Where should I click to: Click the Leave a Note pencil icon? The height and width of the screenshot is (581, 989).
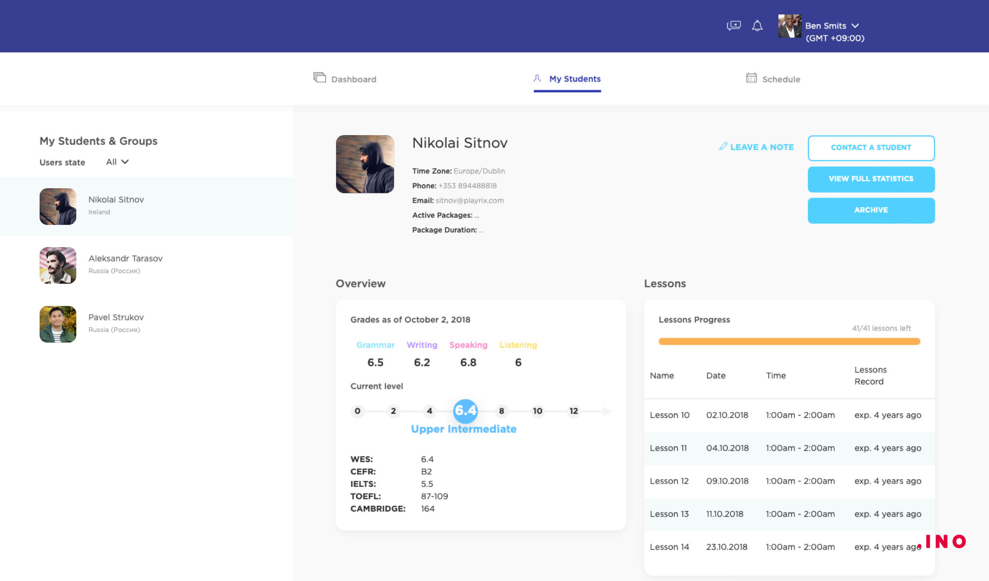click(722, 146)
